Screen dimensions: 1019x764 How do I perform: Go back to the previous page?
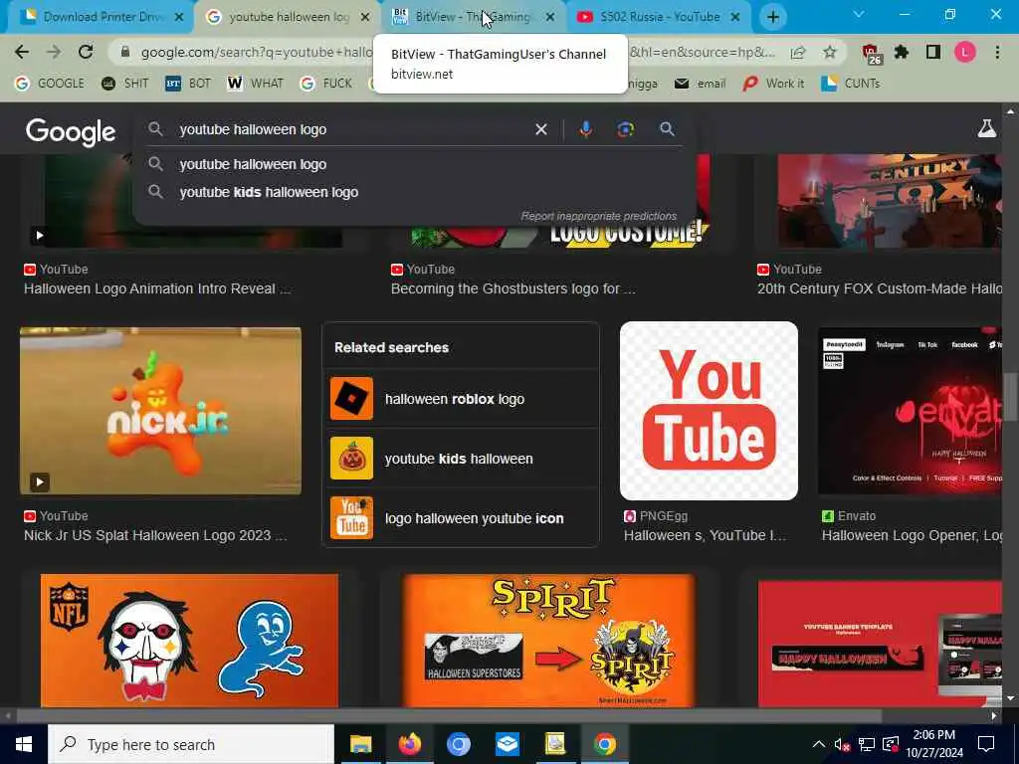click(22, 52)
